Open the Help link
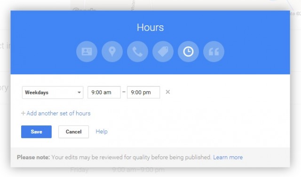Screen dimensions: 301x177 coord(102,131)
